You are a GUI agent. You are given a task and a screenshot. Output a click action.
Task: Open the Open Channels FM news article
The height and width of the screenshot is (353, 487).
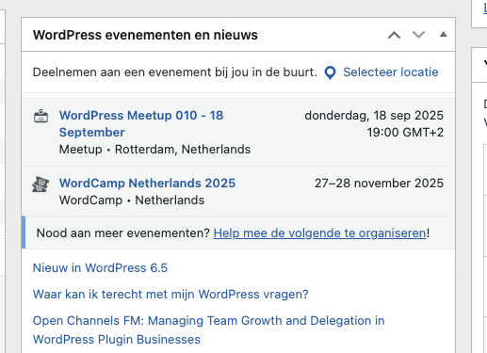tap(208, 329)
